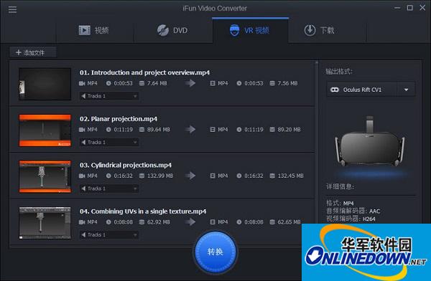Click source camera icon in Introduction row

82,83
